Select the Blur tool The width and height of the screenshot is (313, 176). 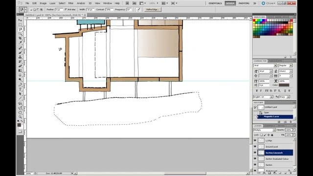[x=20, y=75]
